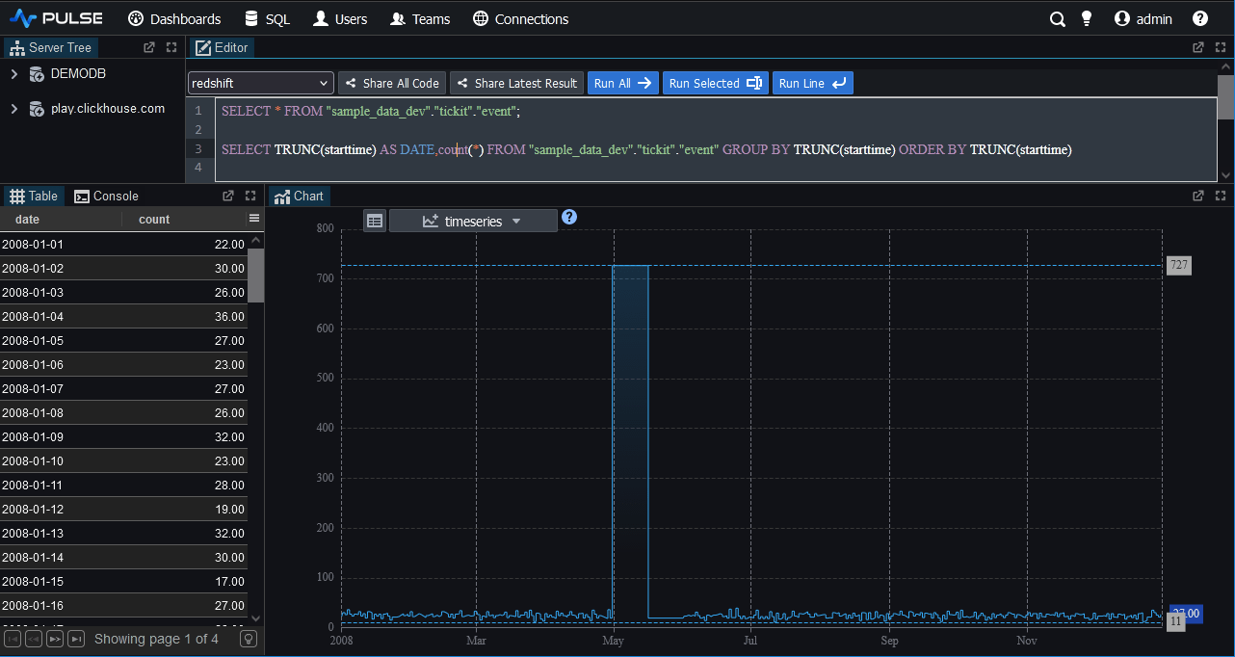The image size is (1235, 657).
Task: Run all queries with Run All
Action: point(623,83)
